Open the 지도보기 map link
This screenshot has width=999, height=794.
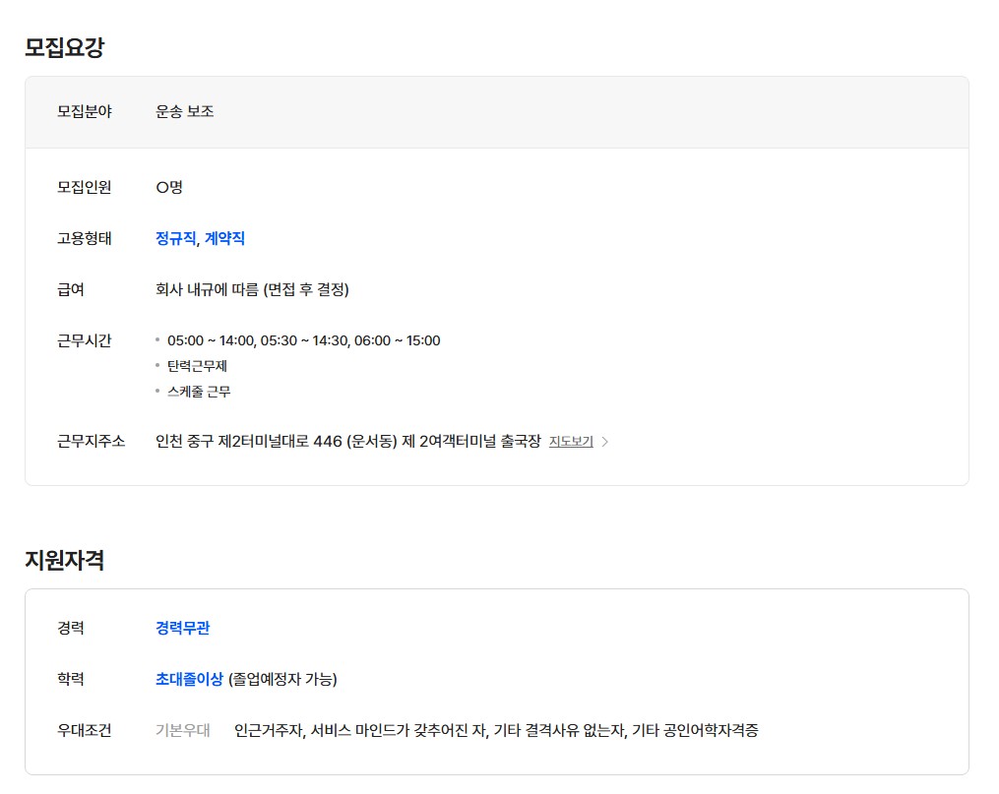571,442
